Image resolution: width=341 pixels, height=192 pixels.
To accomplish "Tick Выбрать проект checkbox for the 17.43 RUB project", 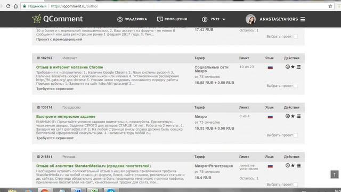I will coord(296,37).
